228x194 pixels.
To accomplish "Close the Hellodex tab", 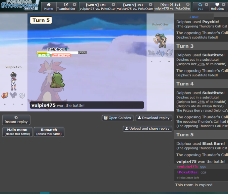I will tap(224, 4).
